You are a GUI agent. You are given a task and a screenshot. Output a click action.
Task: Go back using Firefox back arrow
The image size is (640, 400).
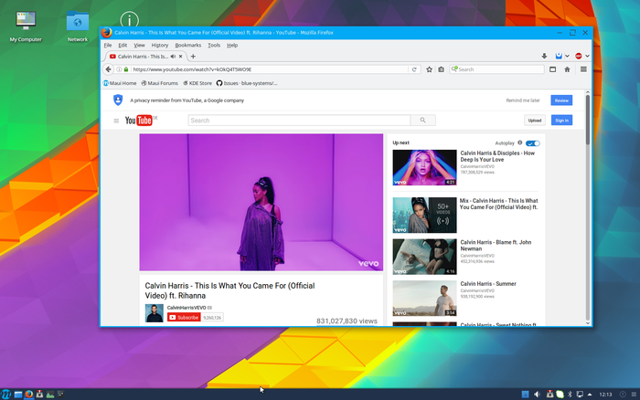[110, 69]
